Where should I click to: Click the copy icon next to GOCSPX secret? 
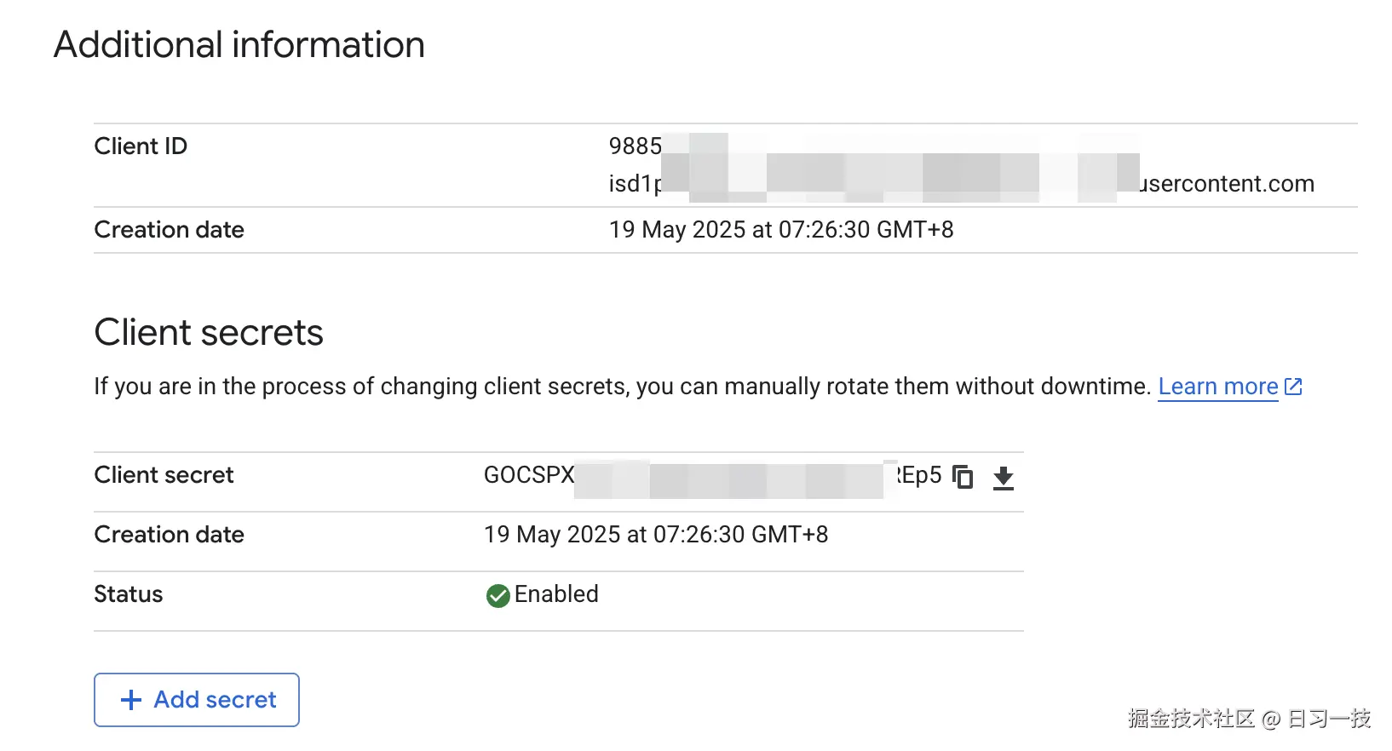(x=963, y=478)
